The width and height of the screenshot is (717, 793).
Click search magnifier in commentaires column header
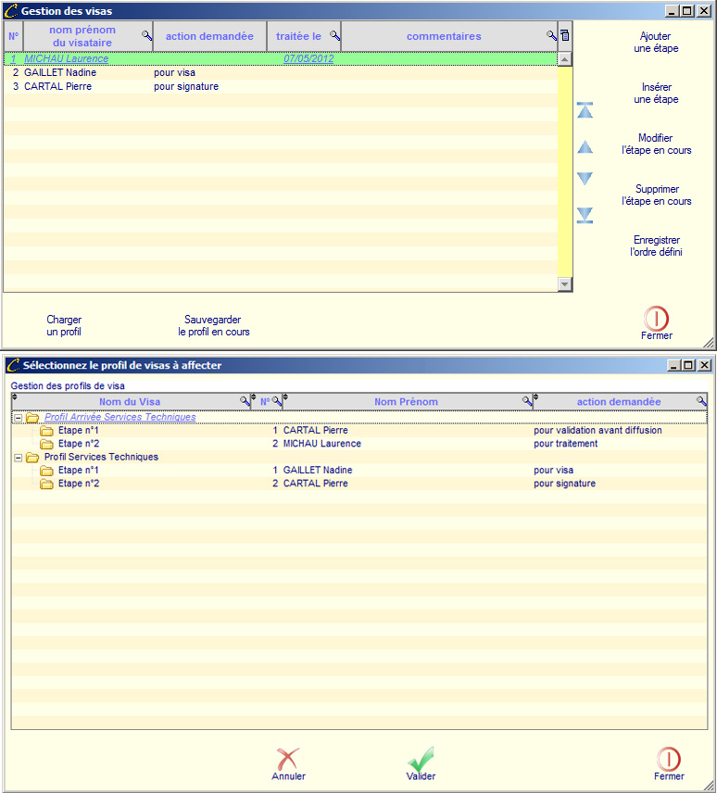551,37
